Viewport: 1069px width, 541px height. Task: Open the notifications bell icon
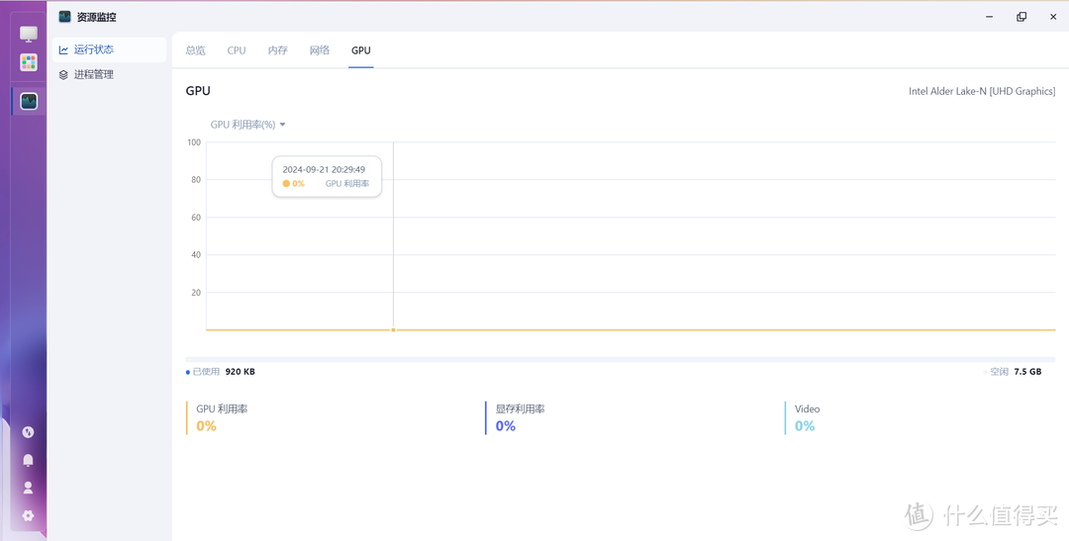pyautogui.click(x=28, y=460)
